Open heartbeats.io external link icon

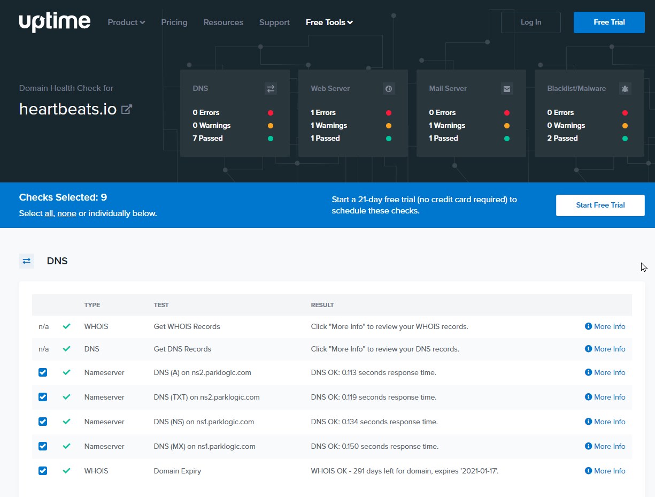pos(127,109)
